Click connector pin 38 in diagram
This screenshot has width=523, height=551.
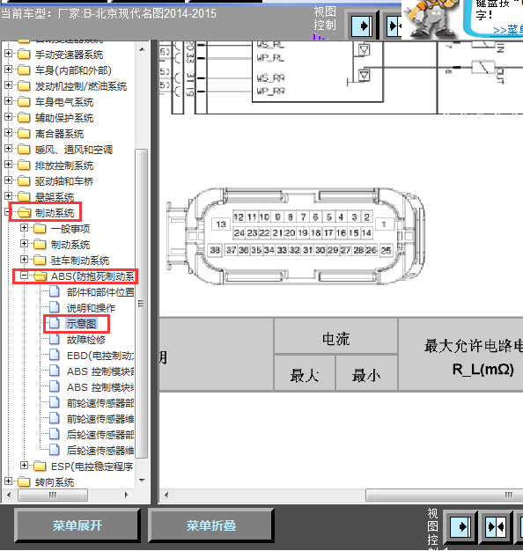click(215, 250)
